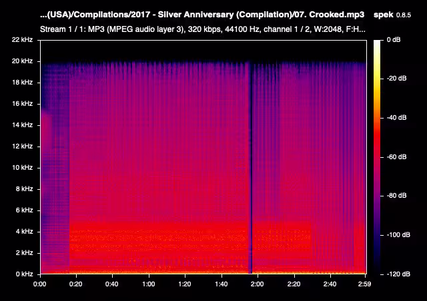427x301 pixels.
Task: Click the -120 dB legend label
Action: click(398, 274)
